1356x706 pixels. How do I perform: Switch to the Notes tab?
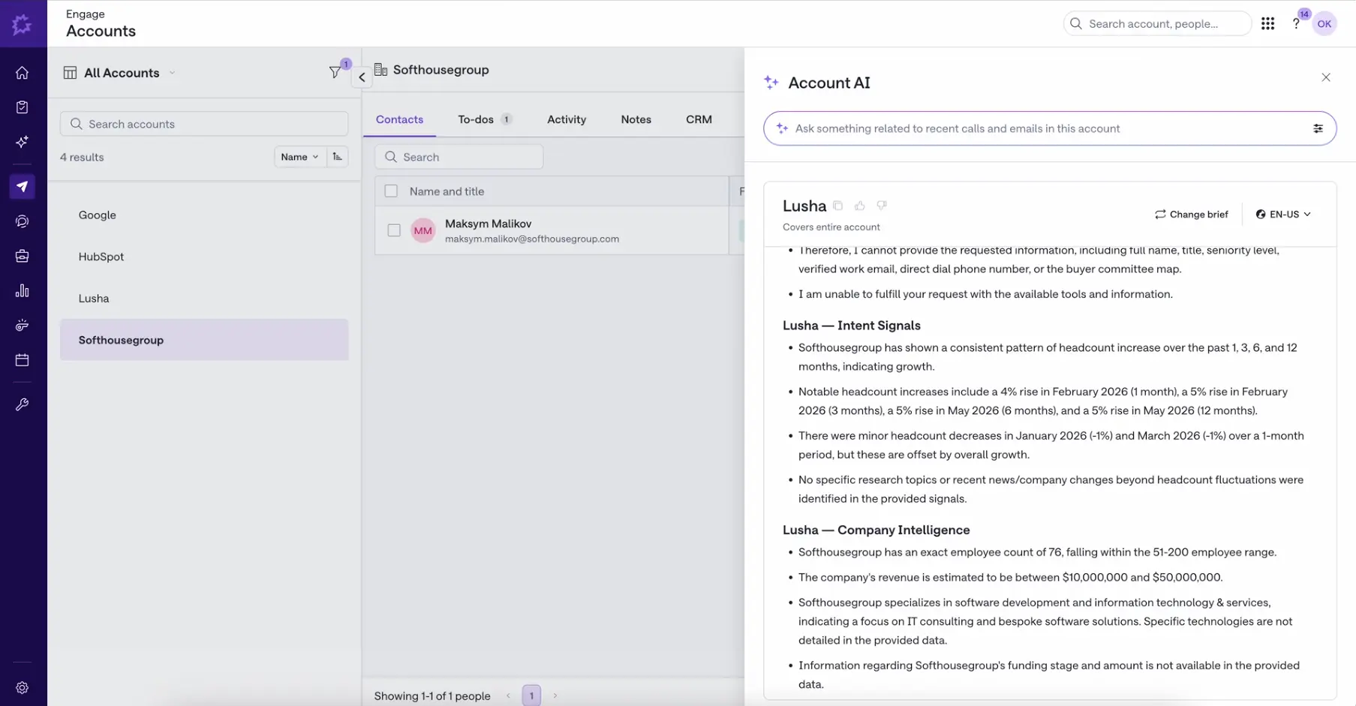[x=636, y=119]
